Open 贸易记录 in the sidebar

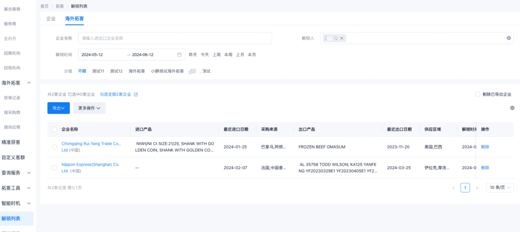tap(12, 98)
